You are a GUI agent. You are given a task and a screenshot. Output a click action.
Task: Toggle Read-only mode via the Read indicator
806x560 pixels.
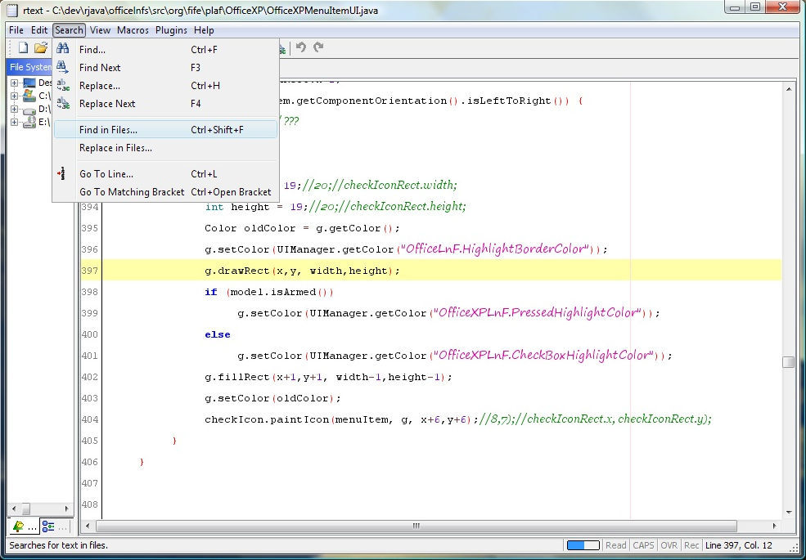tap(615, 544)
